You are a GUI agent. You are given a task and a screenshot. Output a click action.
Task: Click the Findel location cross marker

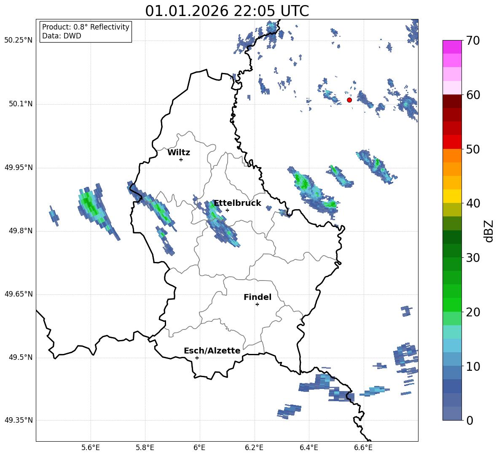257,305
